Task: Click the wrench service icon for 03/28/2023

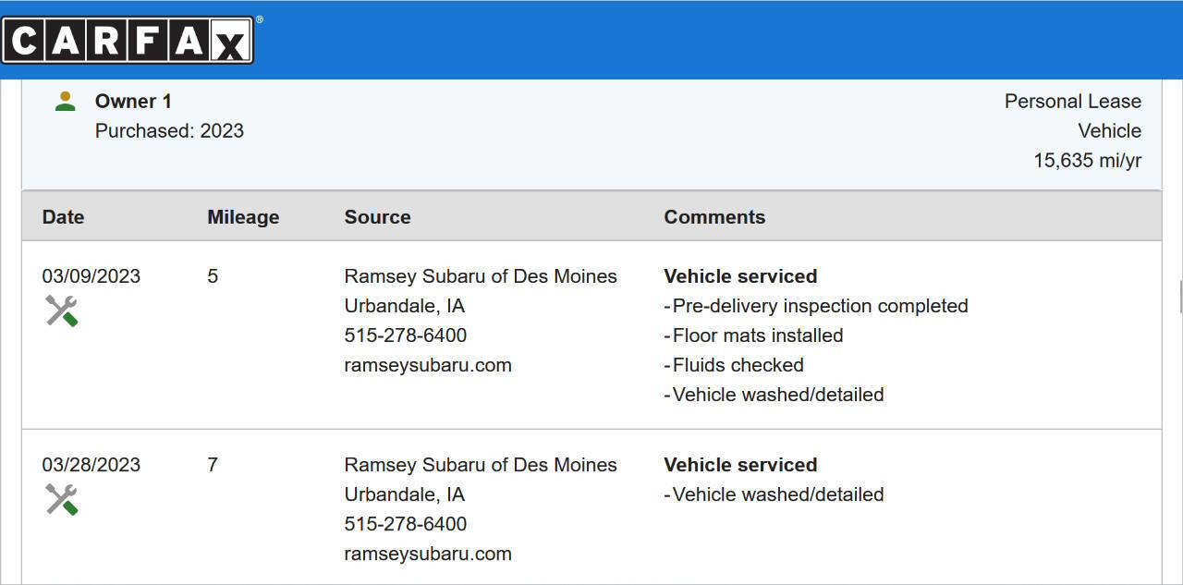Action: click(62, 499)
